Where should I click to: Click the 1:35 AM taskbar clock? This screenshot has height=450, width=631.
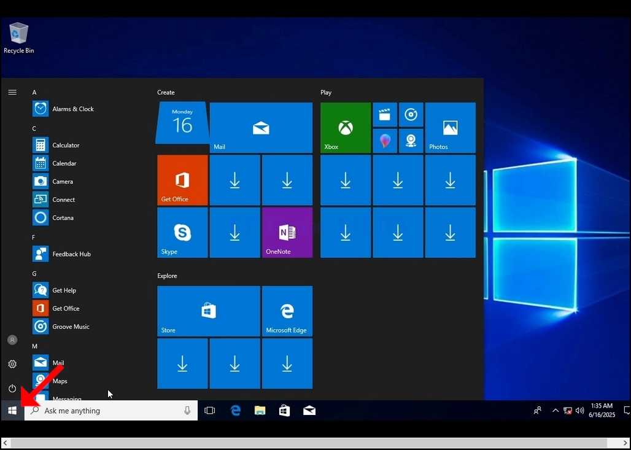tap(602, 411)
